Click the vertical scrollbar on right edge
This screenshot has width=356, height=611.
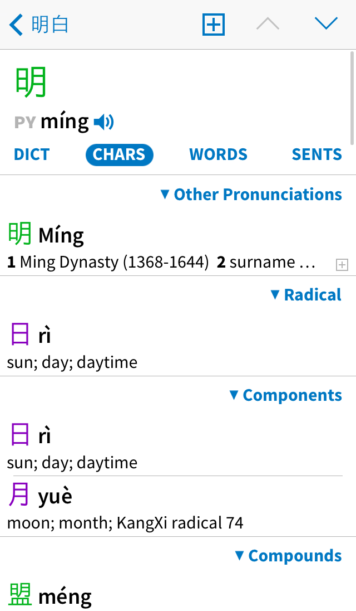352,98
